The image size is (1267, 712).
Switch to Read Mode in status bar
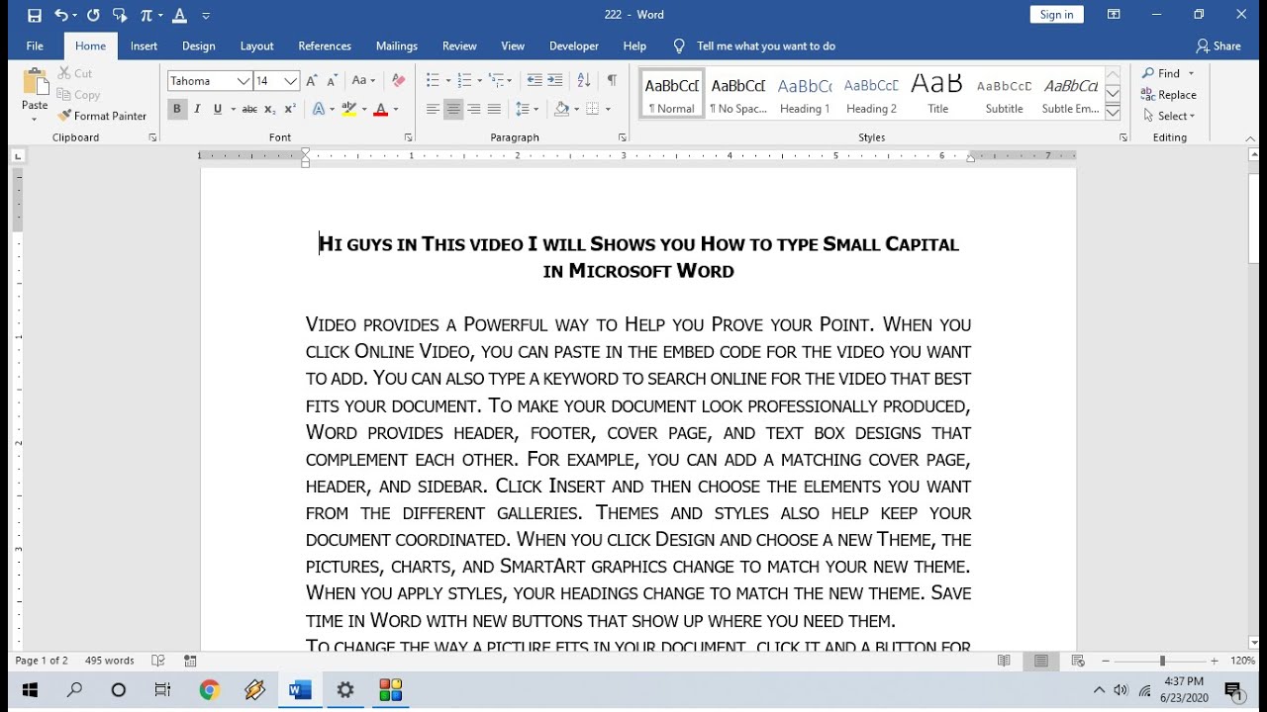click(1005, 661)
